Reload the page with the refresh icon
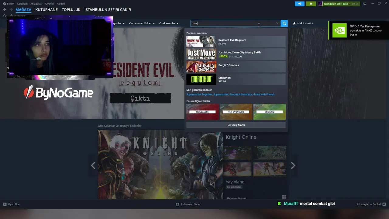The width and height of the screenshot is (389, 219). pos(5,16)
